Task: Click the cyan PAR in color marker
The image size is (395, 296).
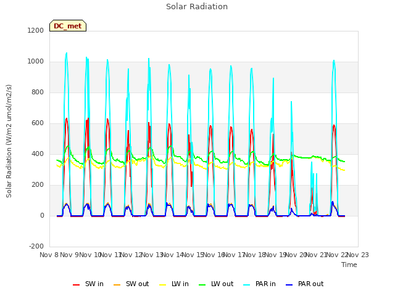Action: pyautogui.click(x=247, y=285)
